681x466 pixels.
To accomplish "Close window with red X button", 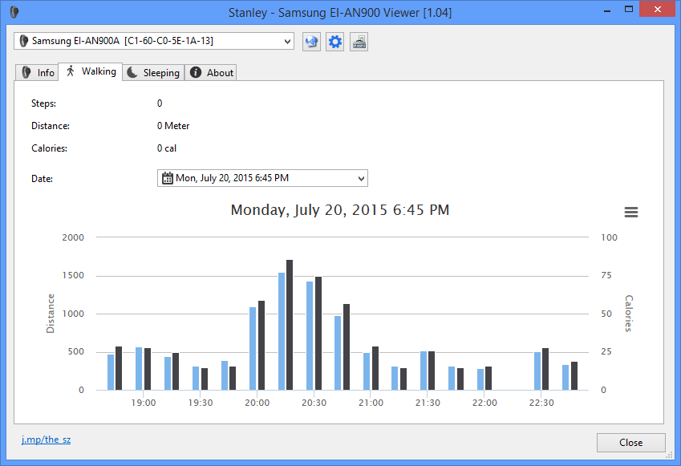I will (x=658, y=9).
